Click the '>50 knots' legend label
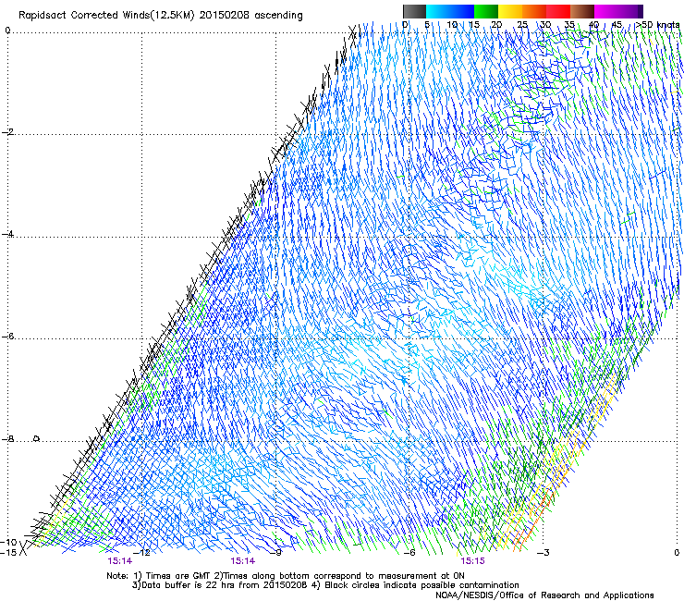The image size is (684, 601). tap(657, 25)
